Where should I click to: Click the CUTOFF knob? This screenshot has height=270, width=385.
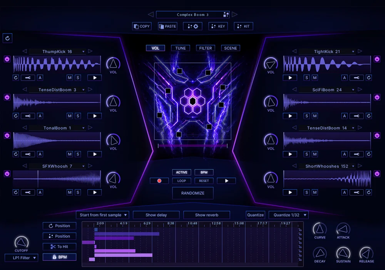click(x=21, y=243)
